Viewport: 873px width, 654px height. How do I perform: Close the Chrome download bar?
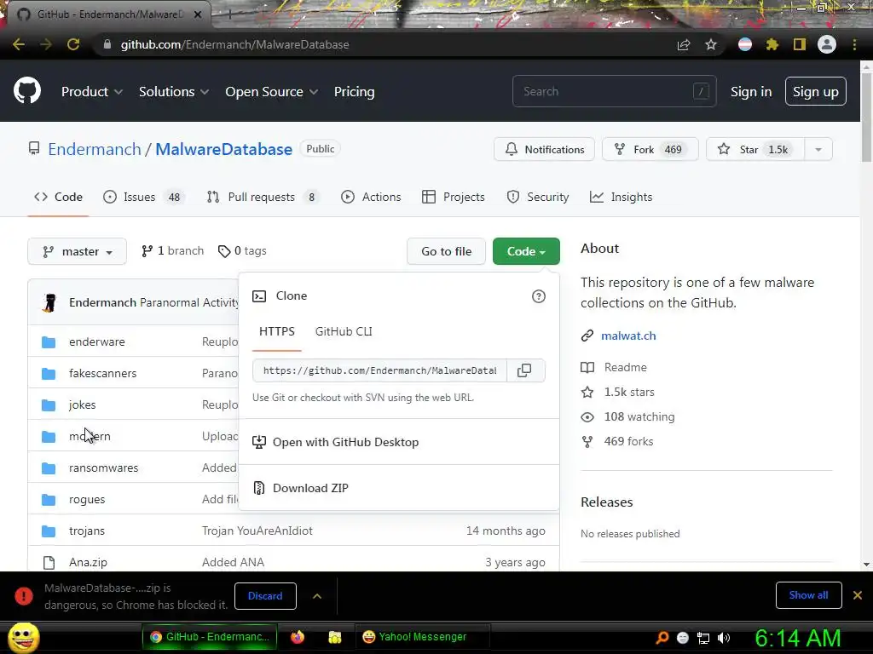(x=858, y=595)
